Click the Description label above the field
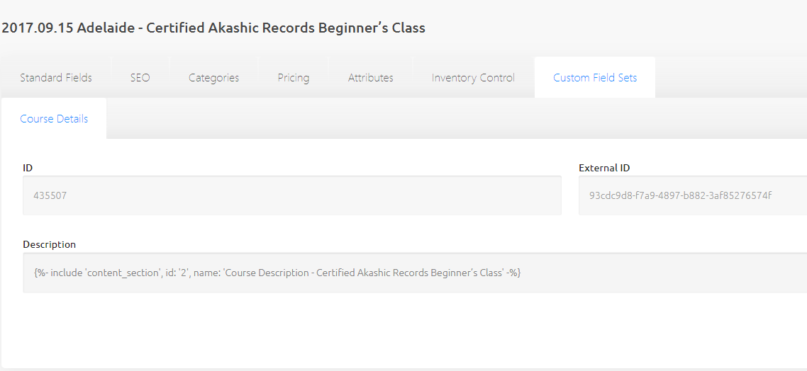The image size is (807, 371). point(49,244)
